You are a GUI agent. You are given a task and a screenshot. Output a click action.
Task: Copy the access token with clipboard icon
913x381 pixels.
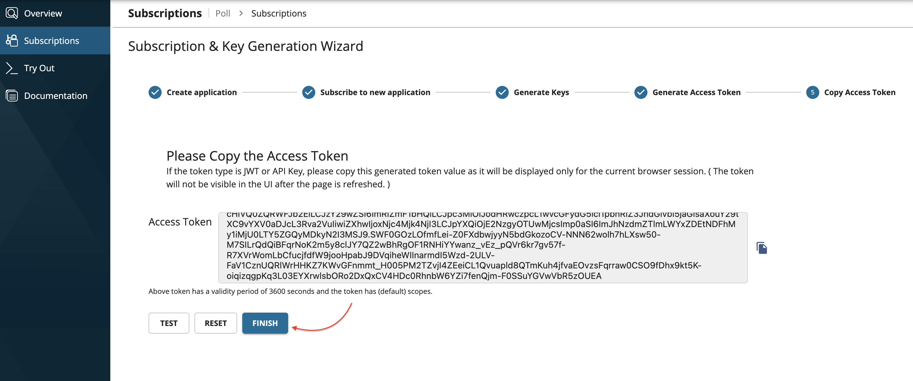point(761,248)
